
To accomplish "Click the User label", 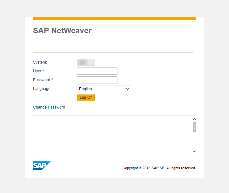I will (38, 71).
